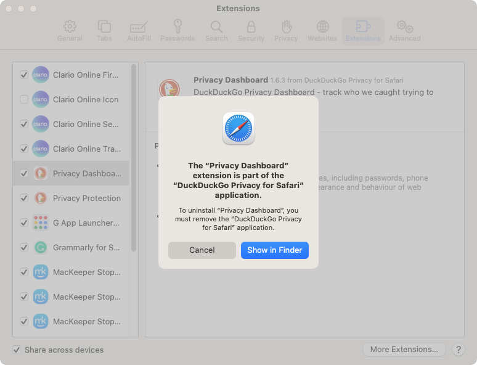Toggle Privacy Protection extension checkbox
This screenshot has width=477, height=365.
point(24,198)
